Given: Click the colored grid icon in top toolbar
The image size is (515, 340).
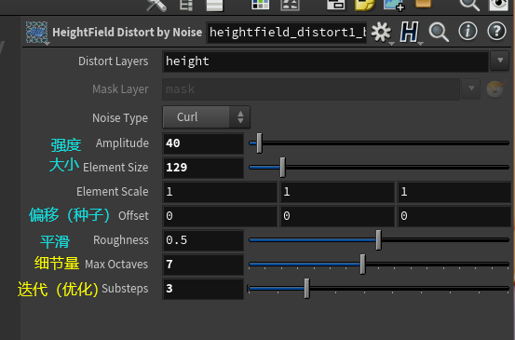Looking at the screenshot, I should click(x=260, y=5).
